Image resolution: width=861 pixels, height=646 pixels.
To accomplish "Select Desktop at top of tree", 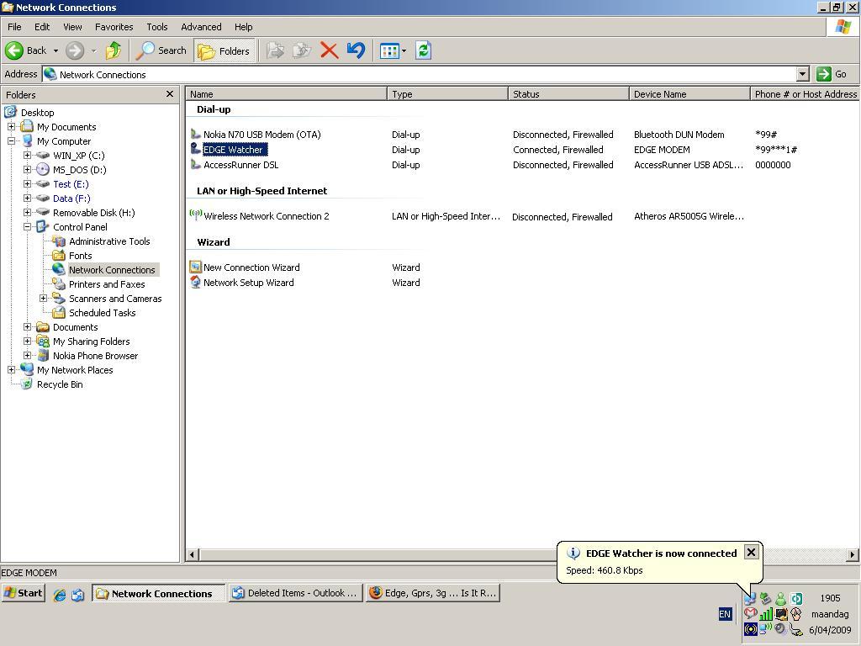I will (37, 113).
